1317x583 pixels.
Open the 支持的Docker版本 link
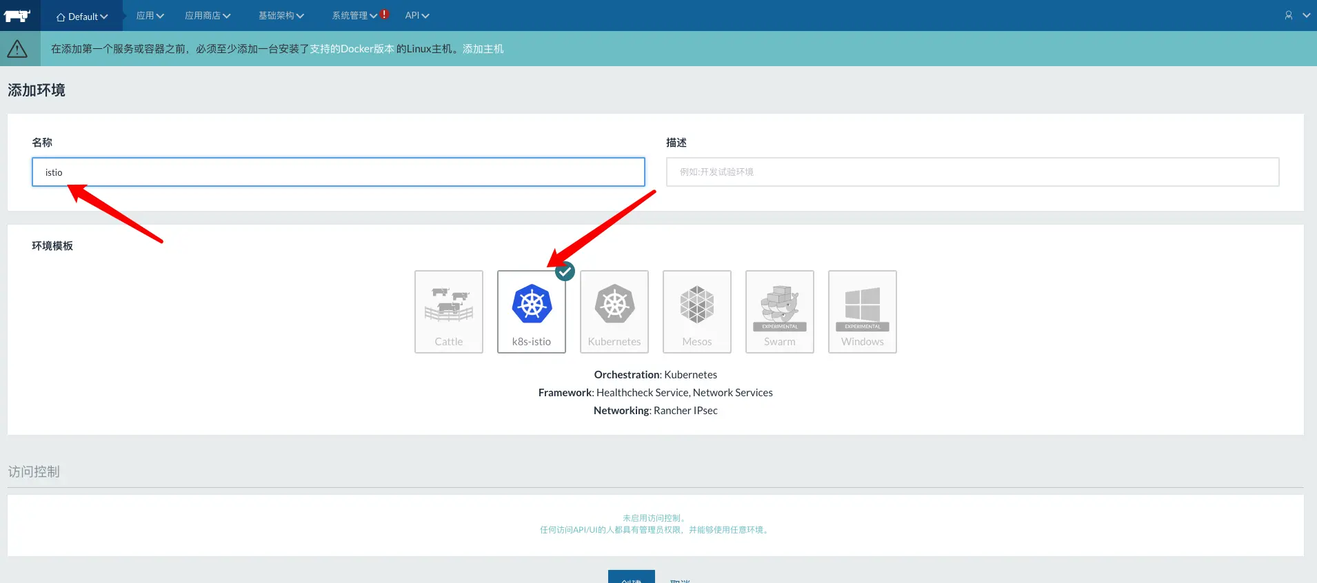point(352,49)
